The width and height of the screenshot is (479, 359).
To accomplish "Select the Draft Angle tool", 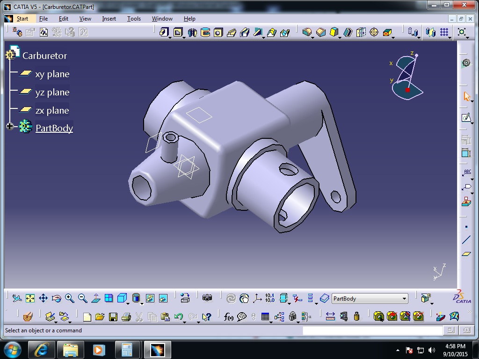I will click(334, 32).
